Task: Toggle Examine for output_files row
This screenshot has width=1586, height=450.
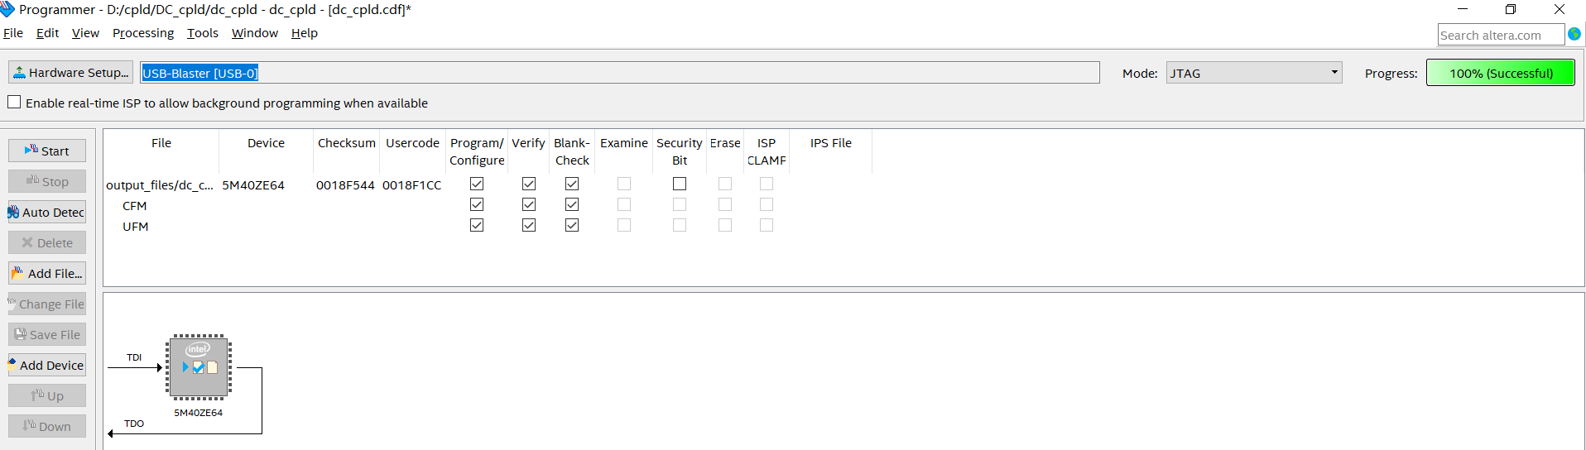Action: (x=624, y=184)
